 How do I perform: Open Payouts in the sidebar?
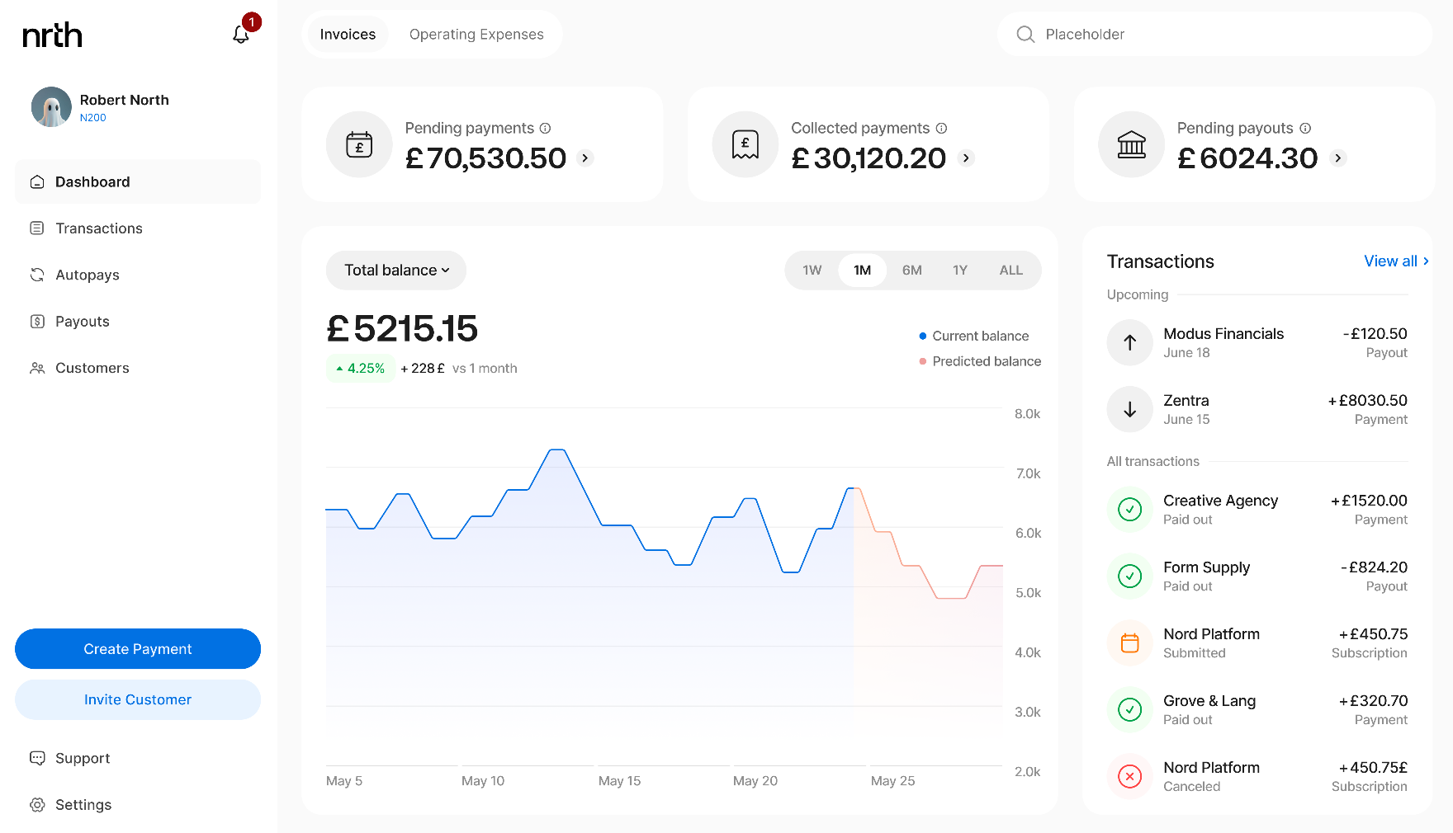point(138,322)
